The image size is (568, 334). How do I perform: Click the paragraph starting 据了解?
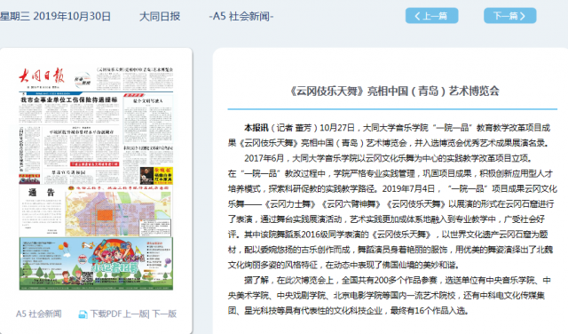point(390,296)
